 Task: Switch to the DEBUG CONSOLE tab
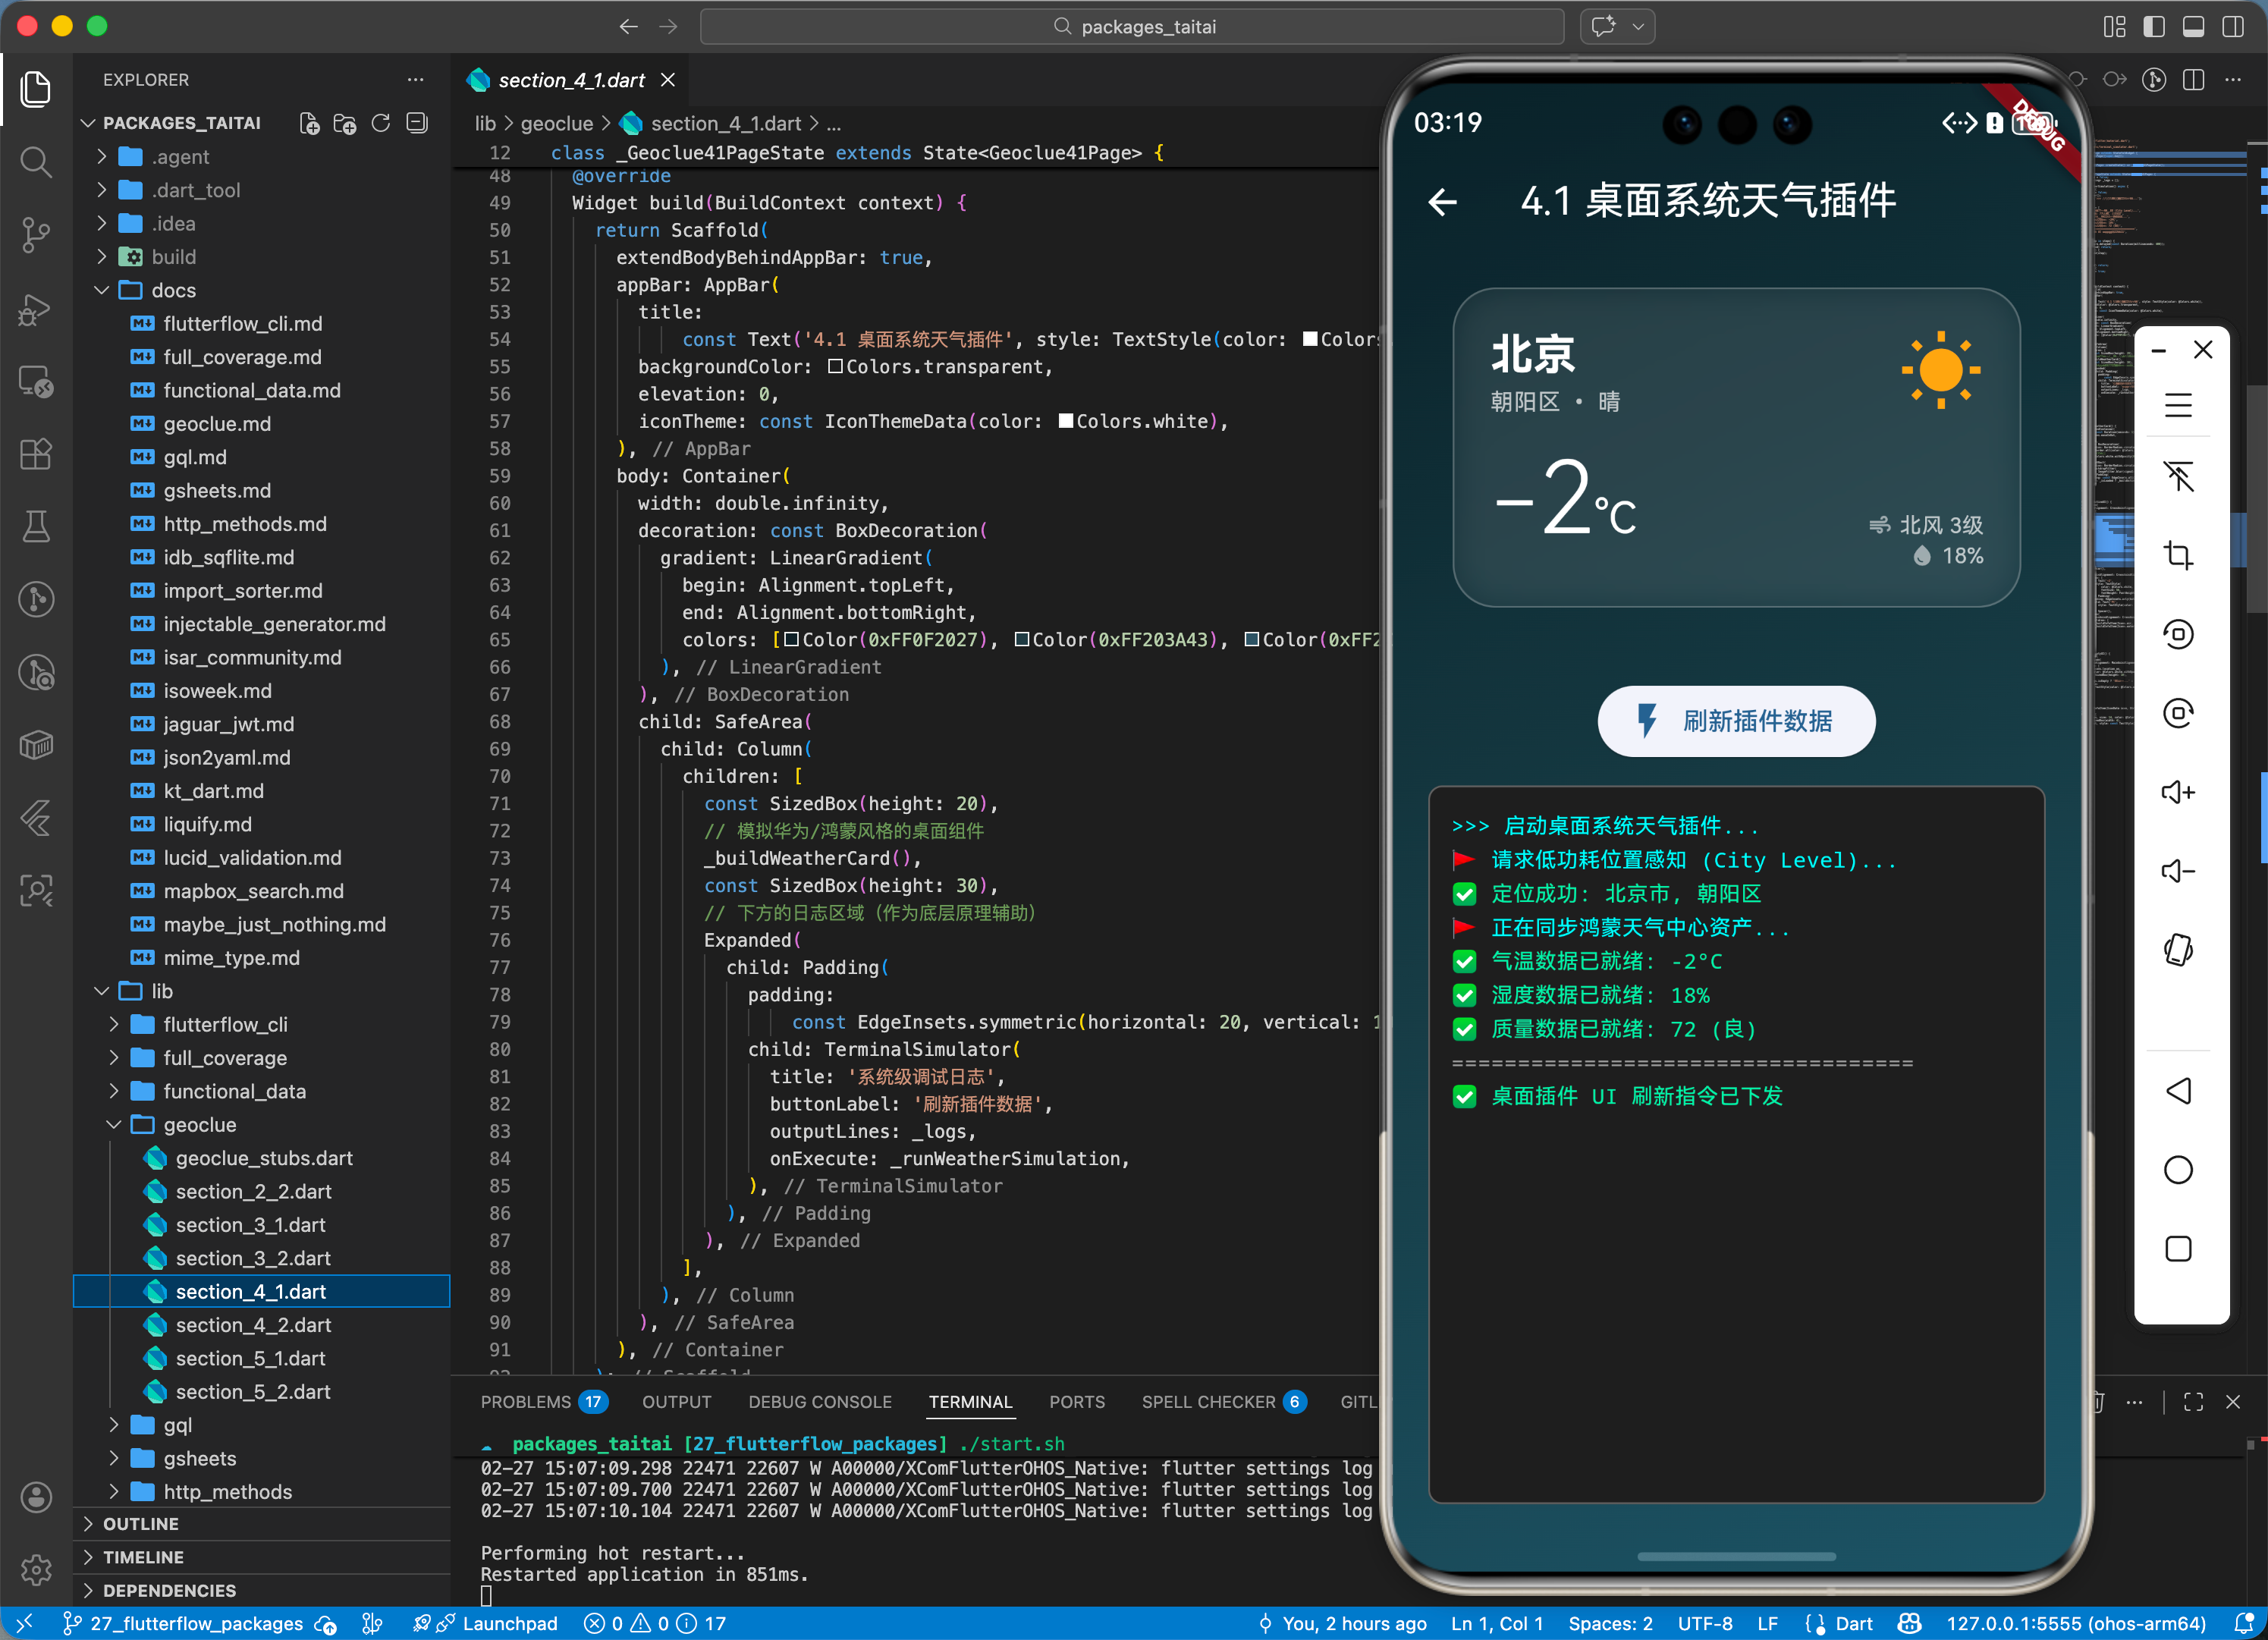tap(819, 1402)
